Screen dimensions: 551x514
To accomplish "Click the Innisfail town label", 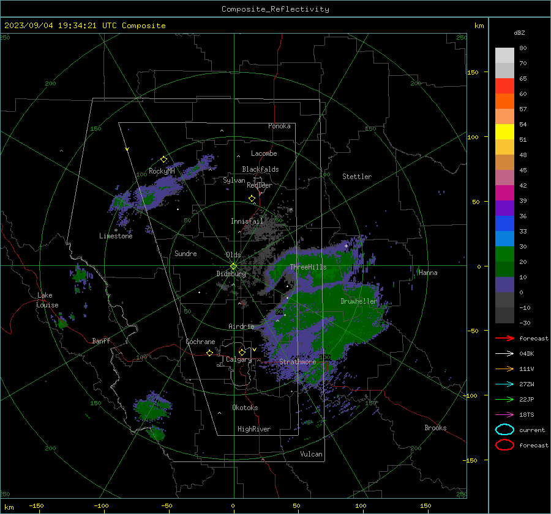I will (x=247, y=221).
